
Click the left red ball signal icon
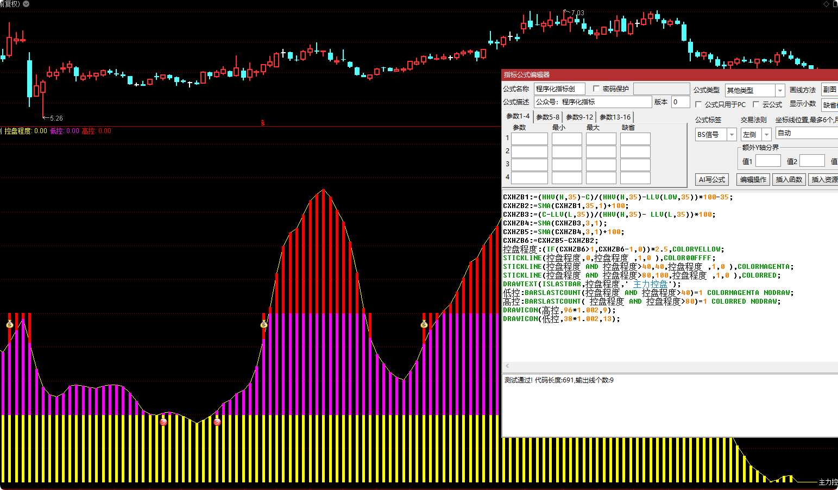pyautogui.click(x=163, y=422)
